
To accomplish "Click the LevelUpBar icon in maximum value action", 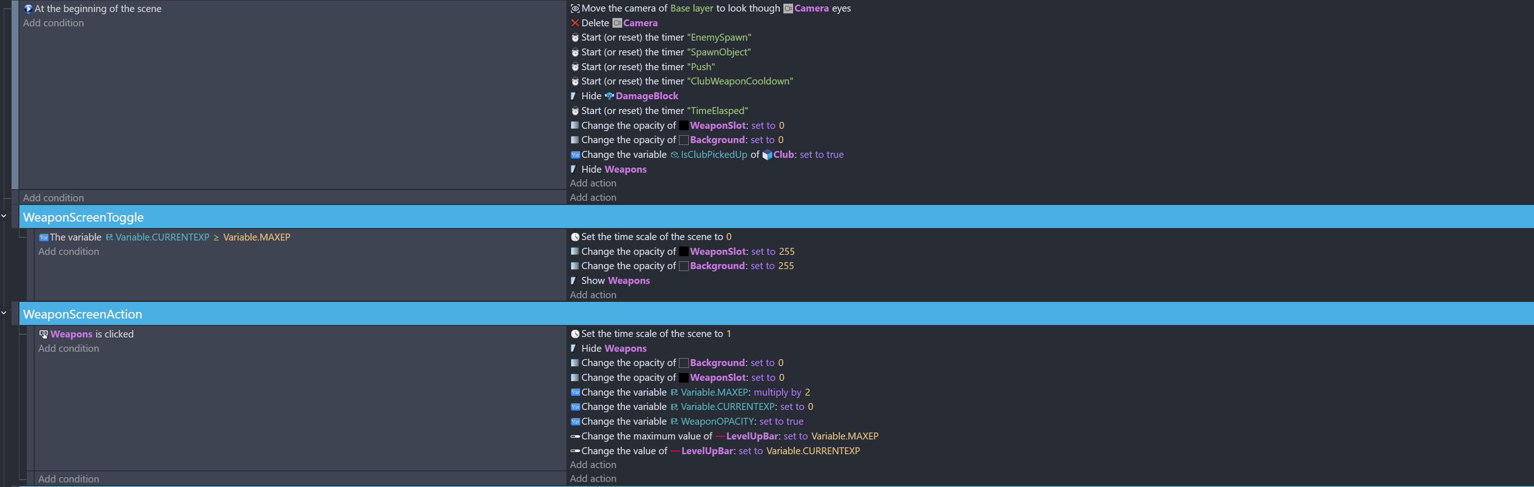I will 720,436.
